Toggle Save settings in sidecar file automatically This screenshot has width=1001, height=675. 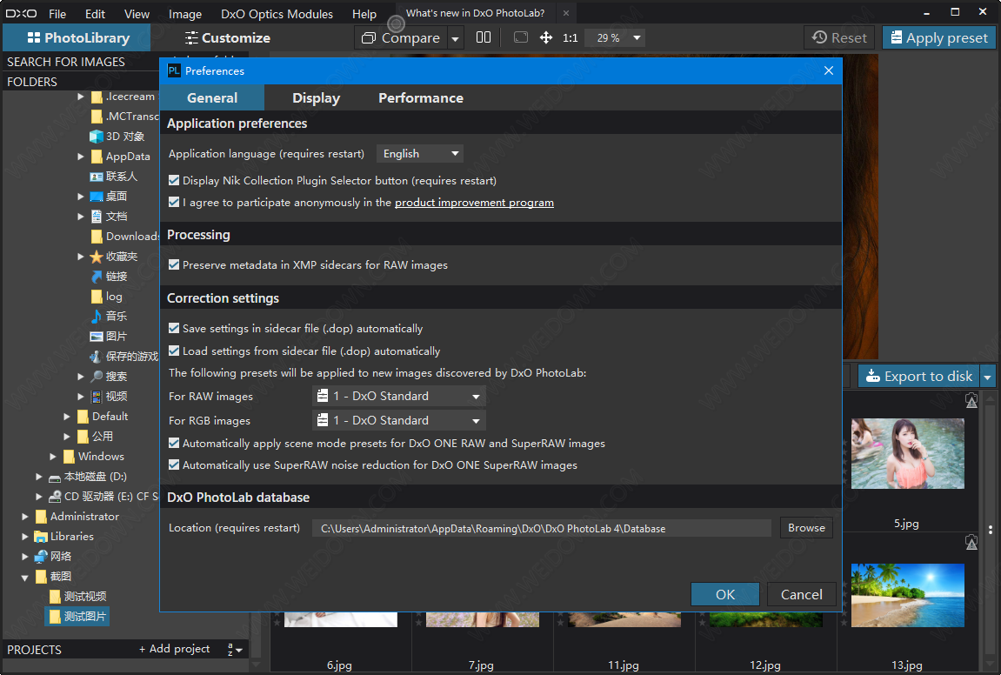(174, 328)
